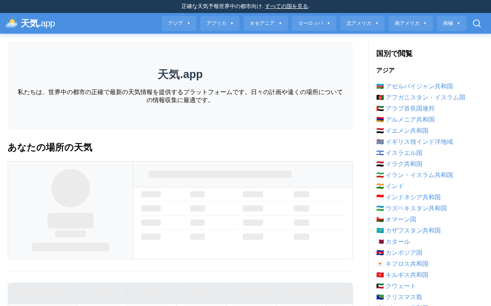The image size is (491, 306).
Task: Expand the アフリカ dropdown menu
Action: [x=220, y=23]
